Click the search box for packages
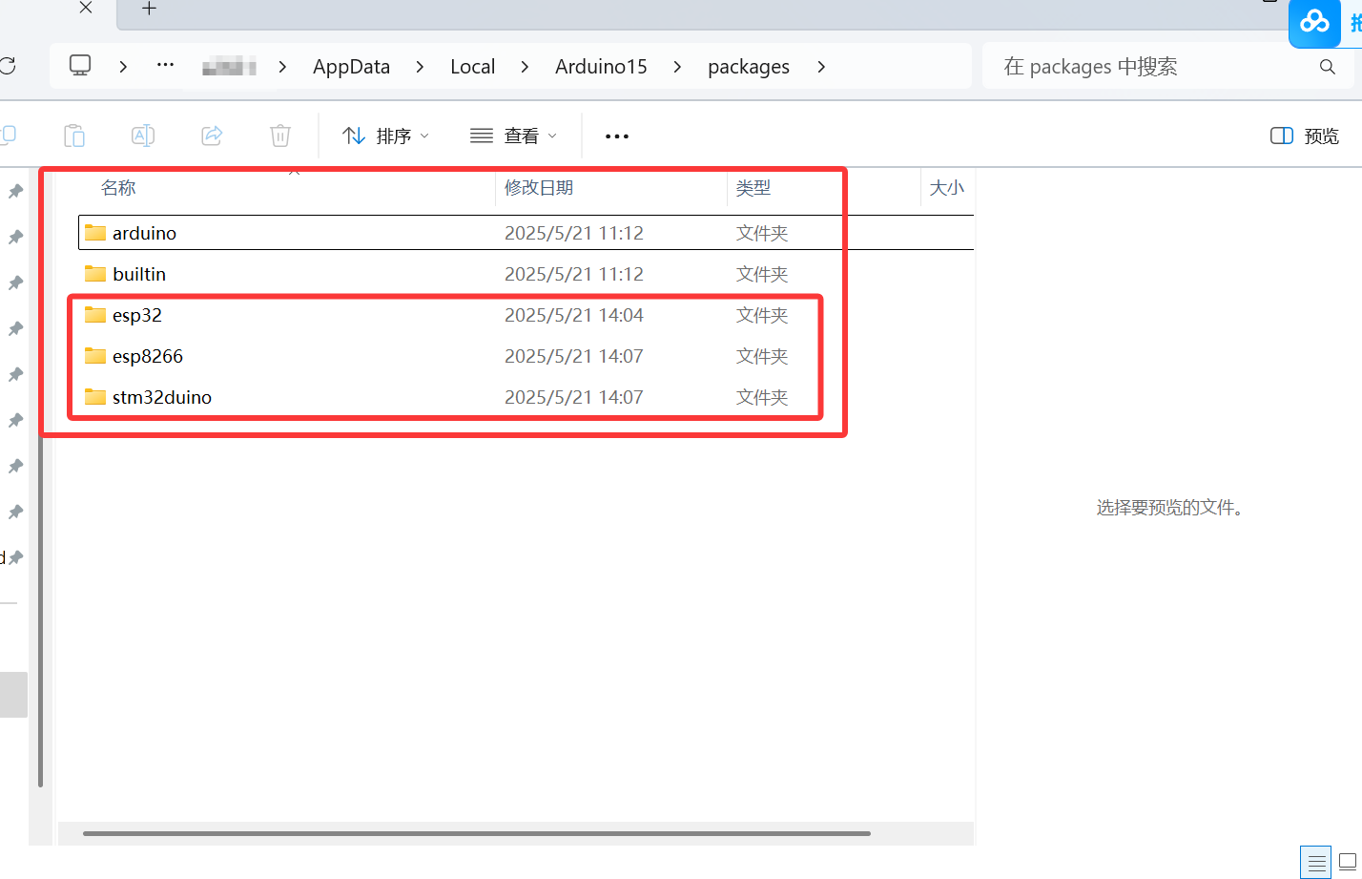Image resolution: width=1362 pixels, height=879 pixels. coord(1167,66)
